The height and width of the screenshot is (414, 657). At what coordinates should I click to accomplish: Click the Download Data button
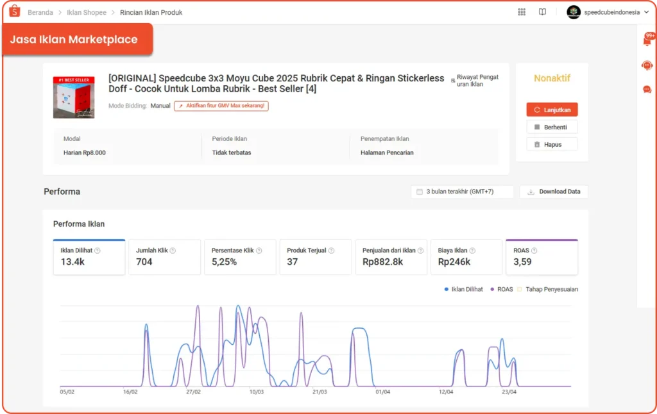[554, 192]
